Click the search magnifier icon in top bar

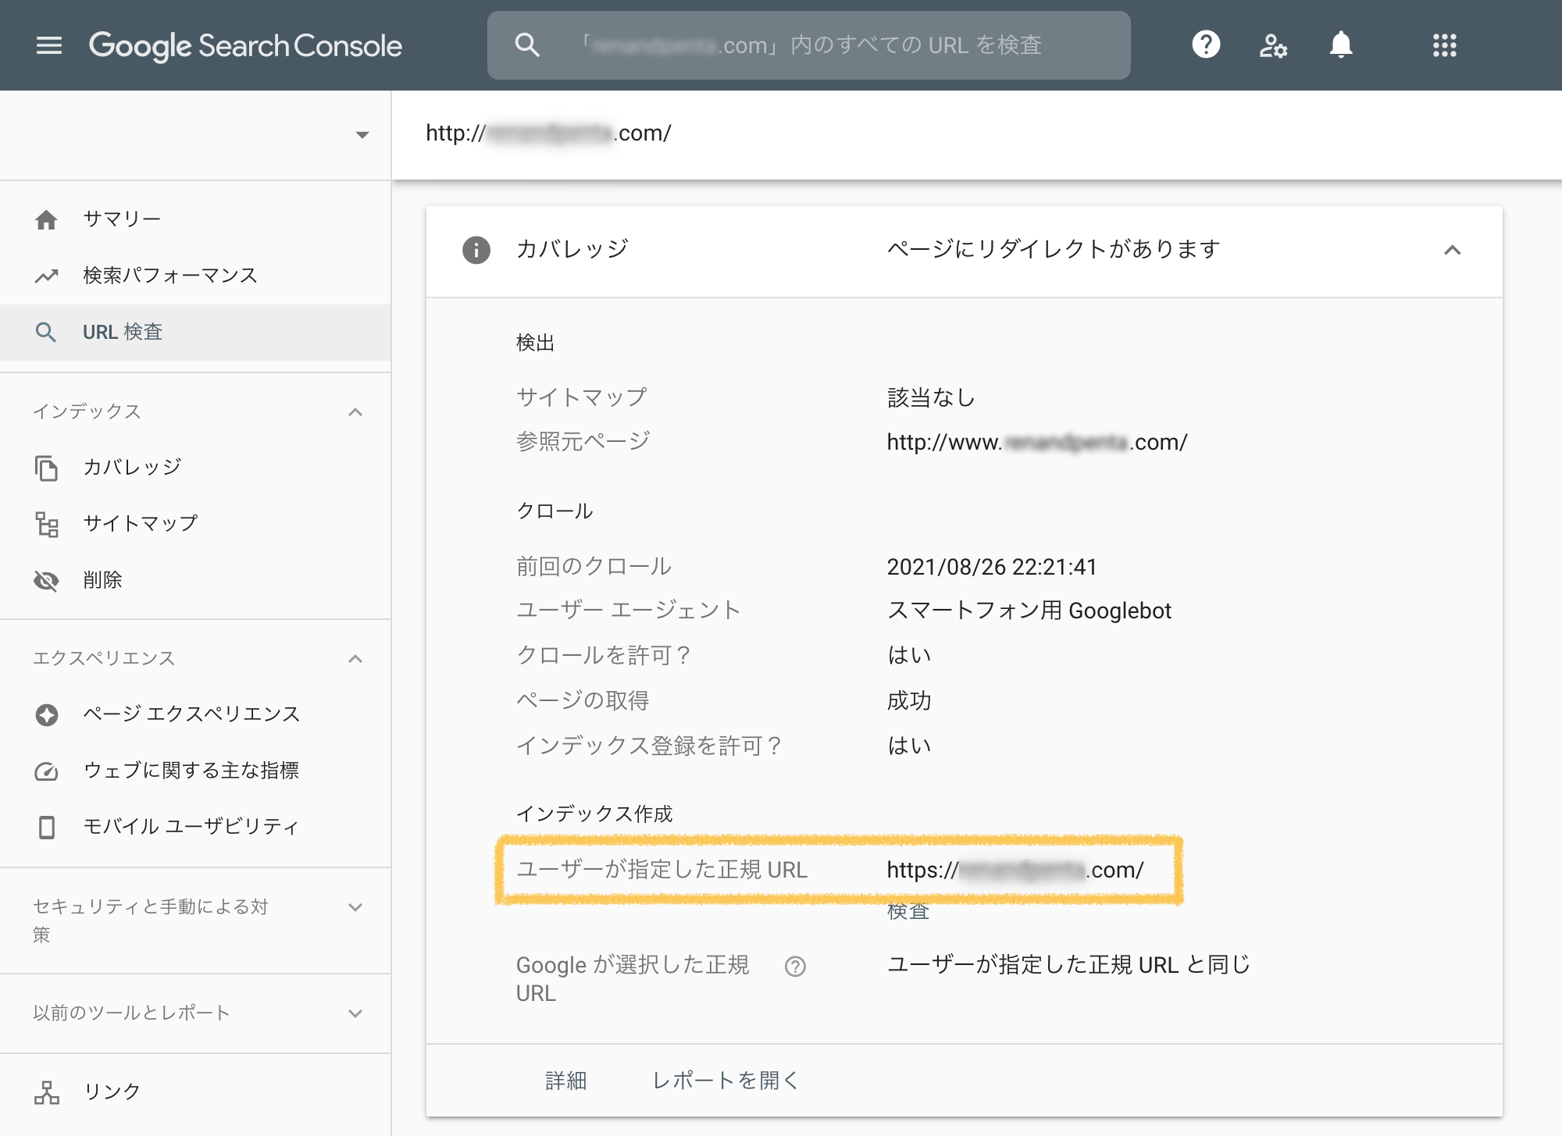tap(527, 45)
